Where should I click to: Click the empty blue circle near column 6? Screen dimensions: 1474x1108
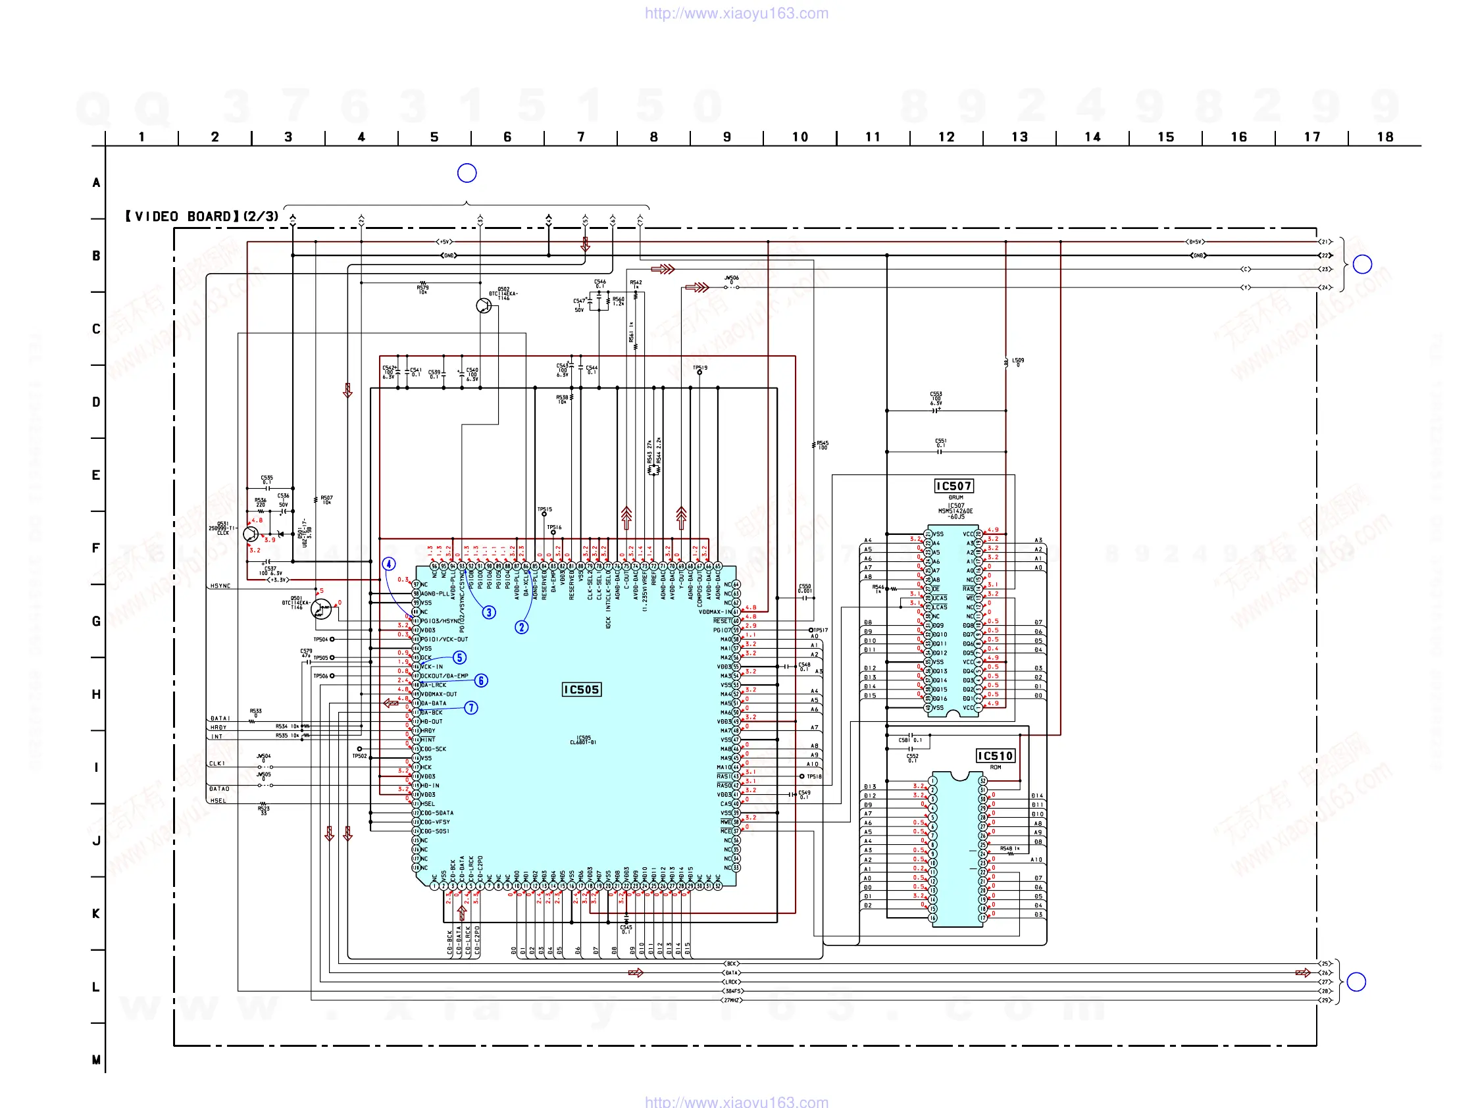tap(467, 173)
